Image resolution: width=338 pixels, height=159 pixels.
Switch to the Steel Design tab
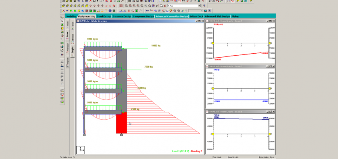click(x=104, y=16)
